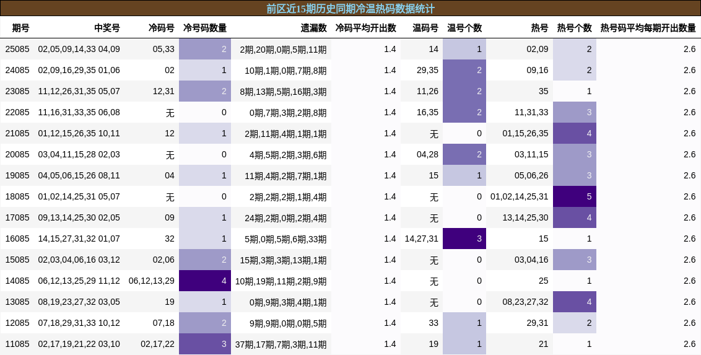Screen dimensions: 701x355
Task: Select issue number 21085
Action: (17, 133)
